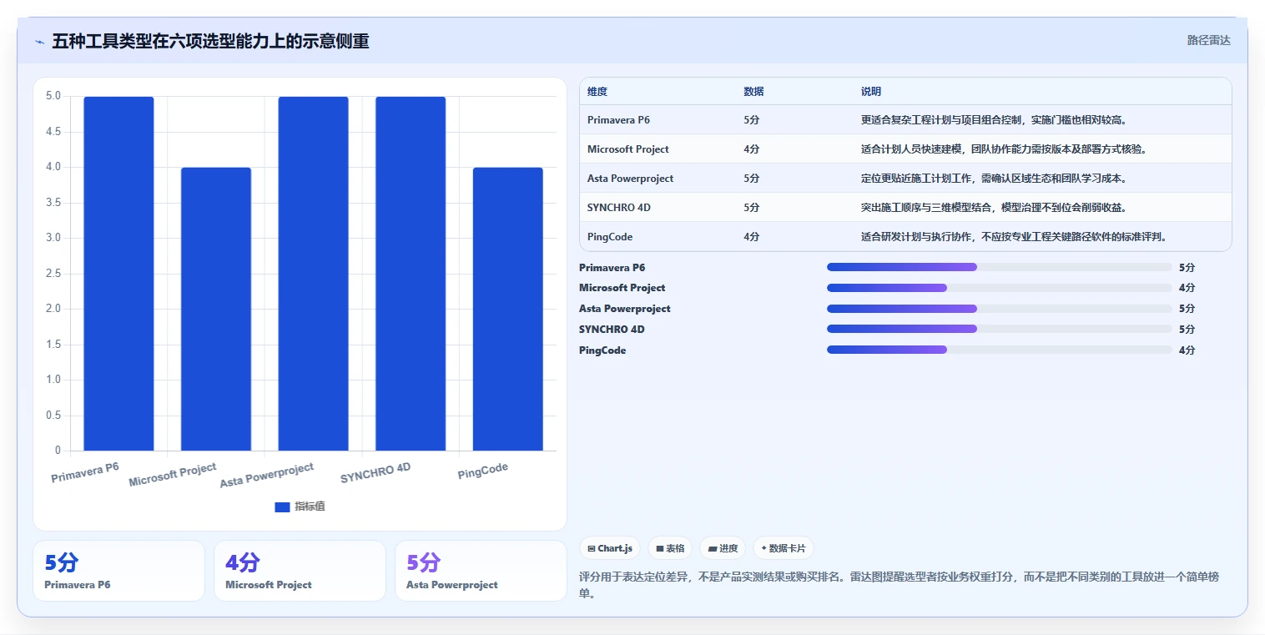Click the Primavera P6 progress bar
The height and width of the screenshot is (635, 1265).
click(1000, 267)
